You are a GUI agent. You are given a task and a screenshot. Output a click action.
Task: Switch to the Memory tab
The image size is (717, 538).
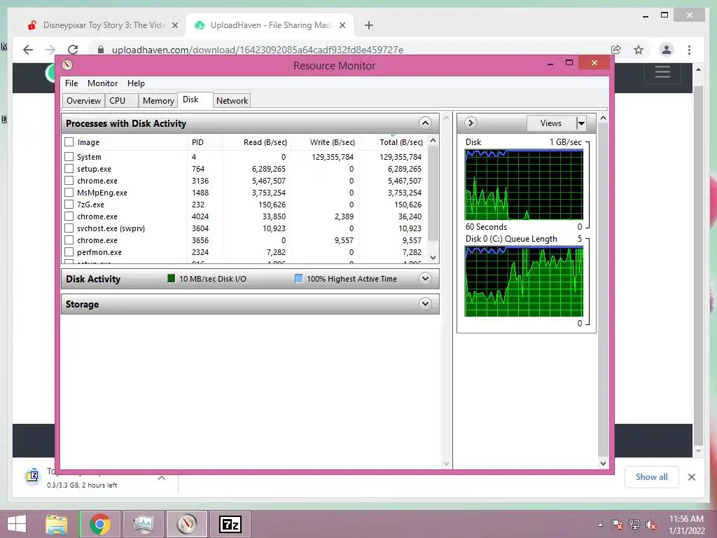(x=158, y=101)
